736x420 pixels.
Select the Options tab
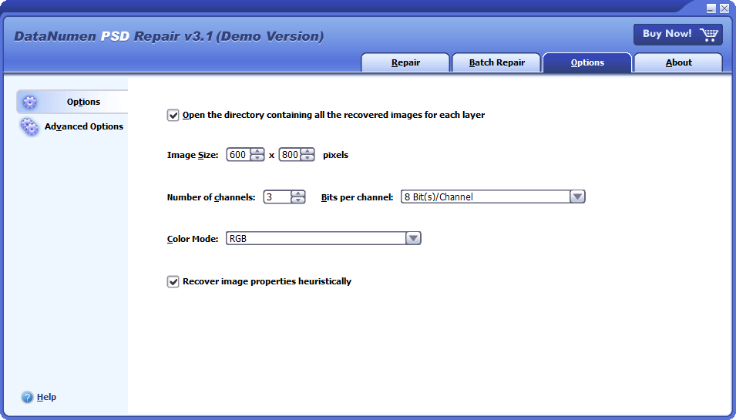click(x=587, y=62)
